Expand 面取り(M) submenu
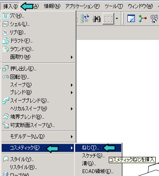 [x=39, y=57]
